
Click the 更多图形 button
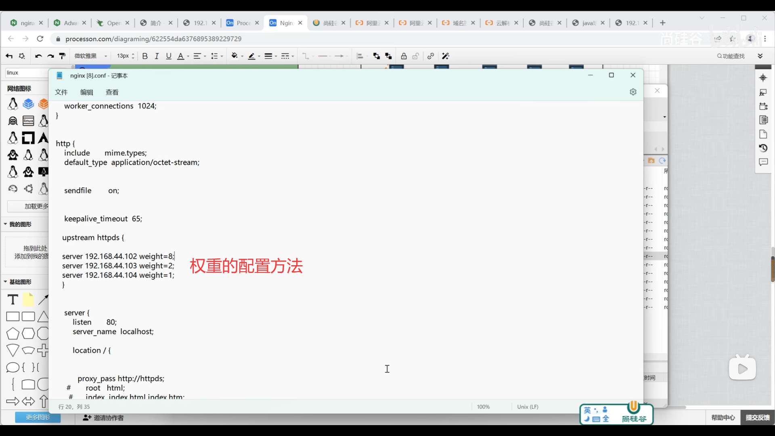coord(38,417)
